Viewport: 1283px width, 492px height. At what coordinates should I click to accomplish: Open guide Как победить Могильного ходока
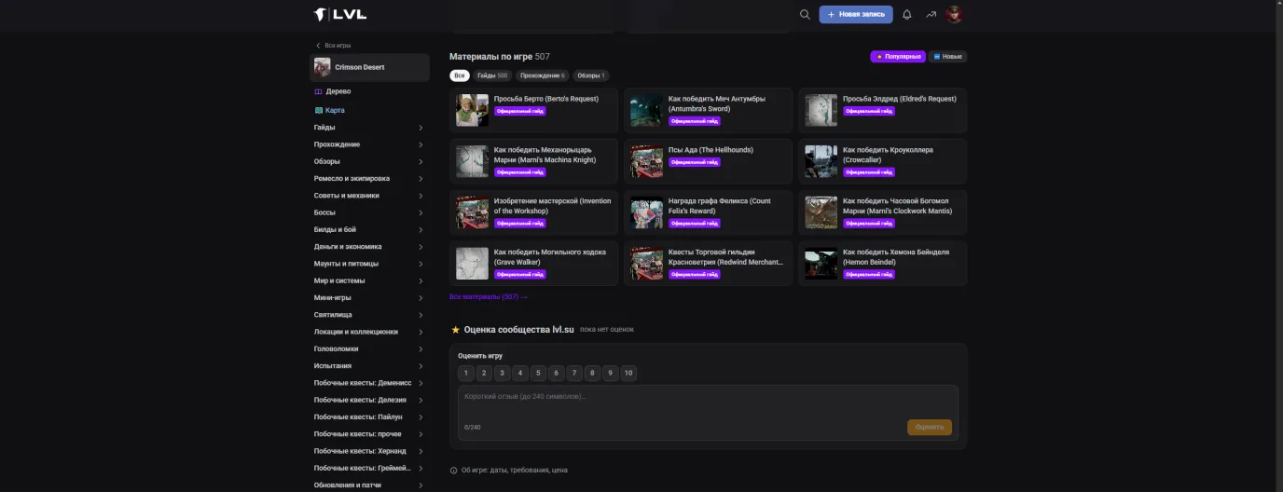coord(533,264)
